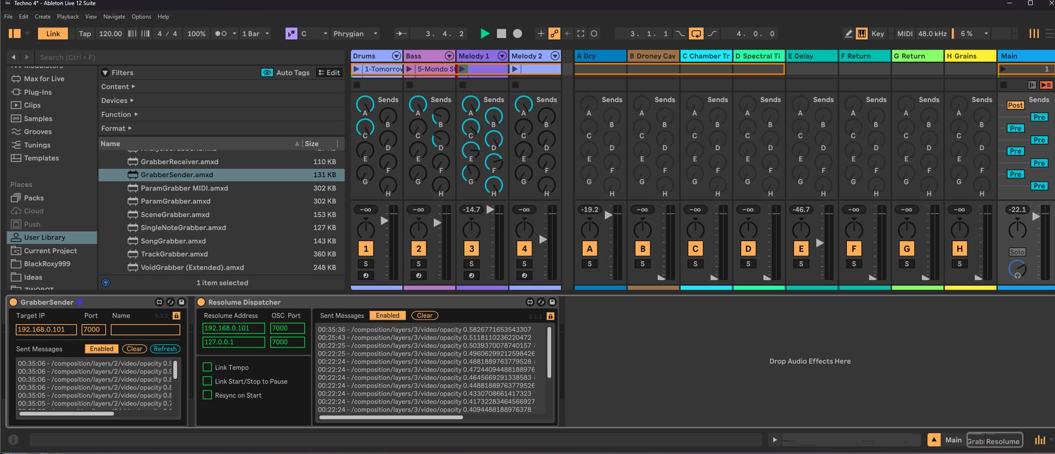The image size is (1055, 454).
Task: Click the Capture MIDI bracket icon
Action: click(581, 34)
